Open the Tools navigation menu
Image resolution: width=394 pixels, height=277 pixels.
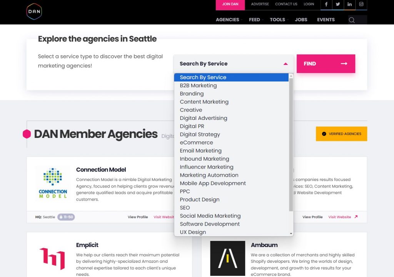(277, 20)
